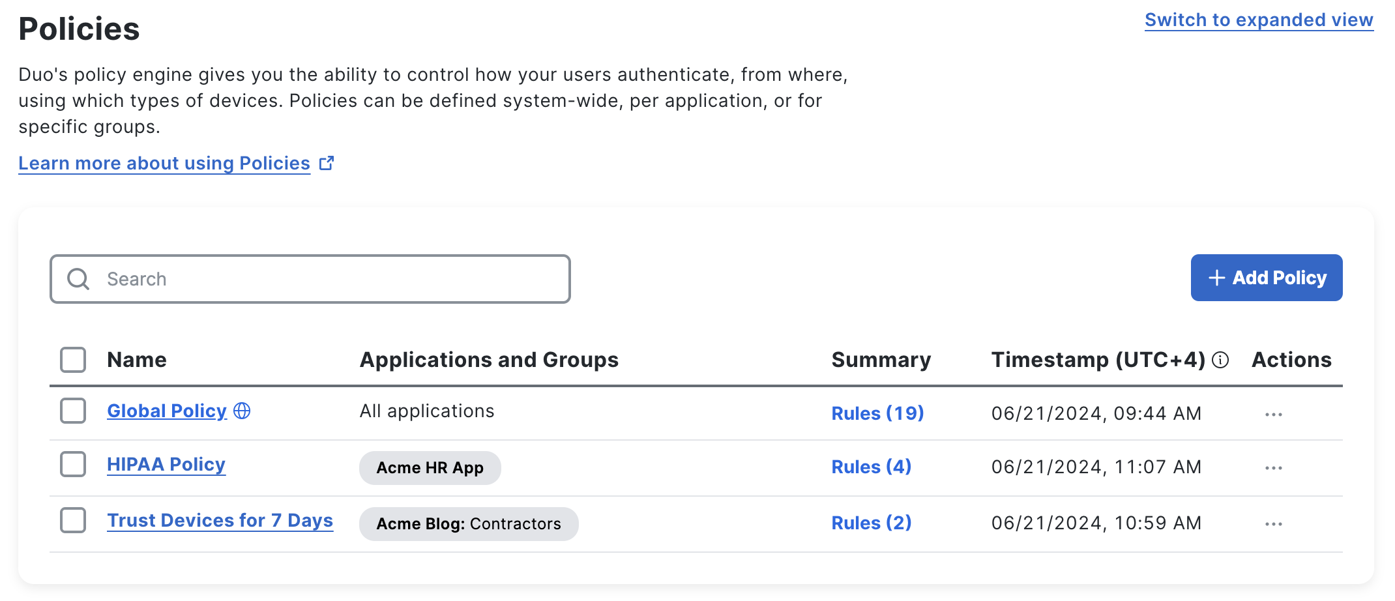Open actions menu for HIPAA Policy row
Image resolution: width=1395 pixels, height=601 pixels.
click(1274, 467)
